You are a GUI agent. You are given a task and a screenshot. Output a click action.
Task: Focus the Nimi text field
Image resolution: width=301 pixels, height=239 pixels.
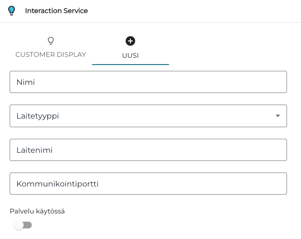(148, 82)
